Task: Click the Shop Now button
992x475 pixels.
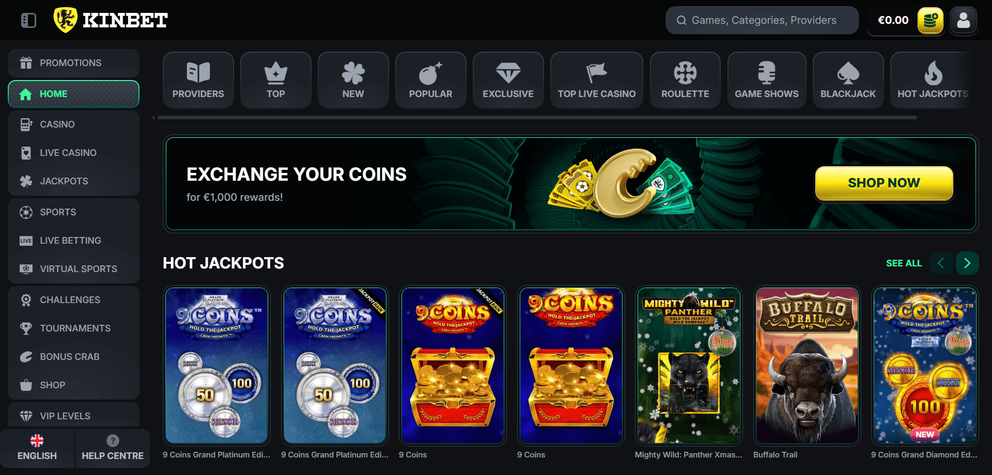Action: [884, 183]
